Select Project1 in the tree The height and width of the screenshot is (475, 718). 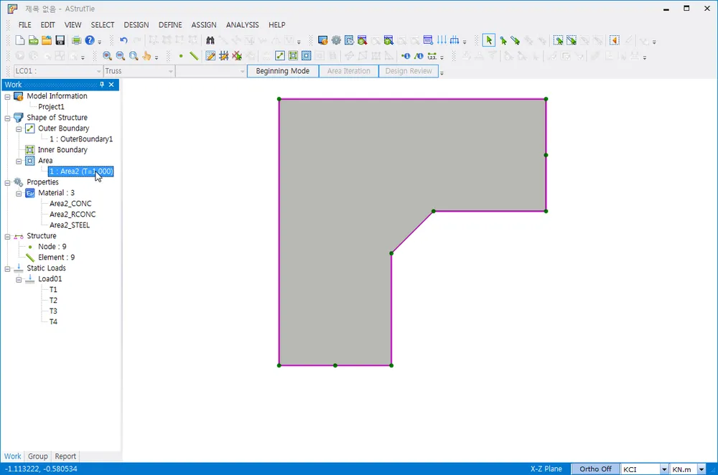[x=51, y=107]
